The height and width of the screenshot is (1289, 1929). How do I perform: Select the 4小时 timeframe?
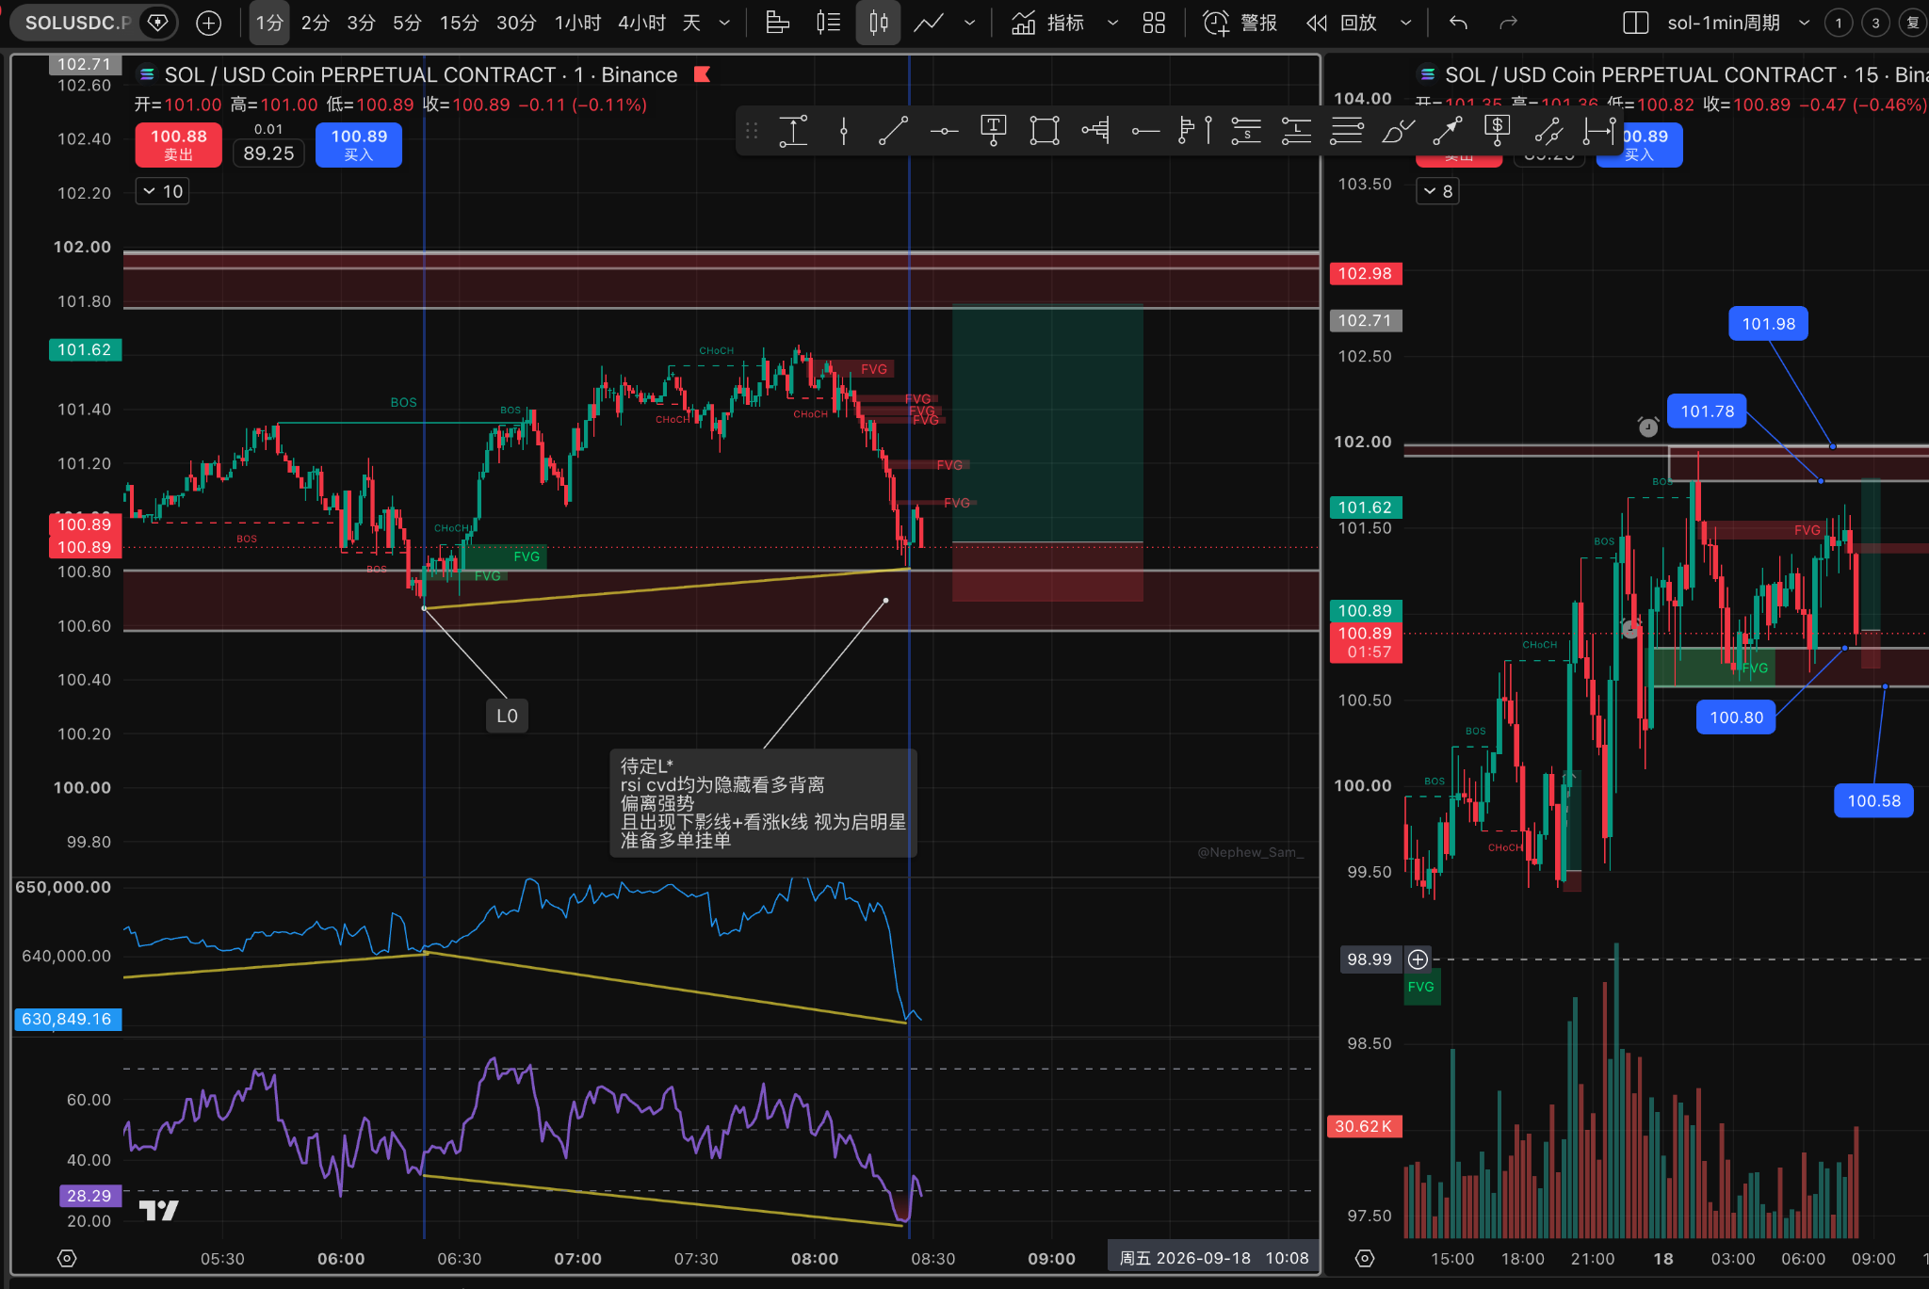[x=641, y=23]
